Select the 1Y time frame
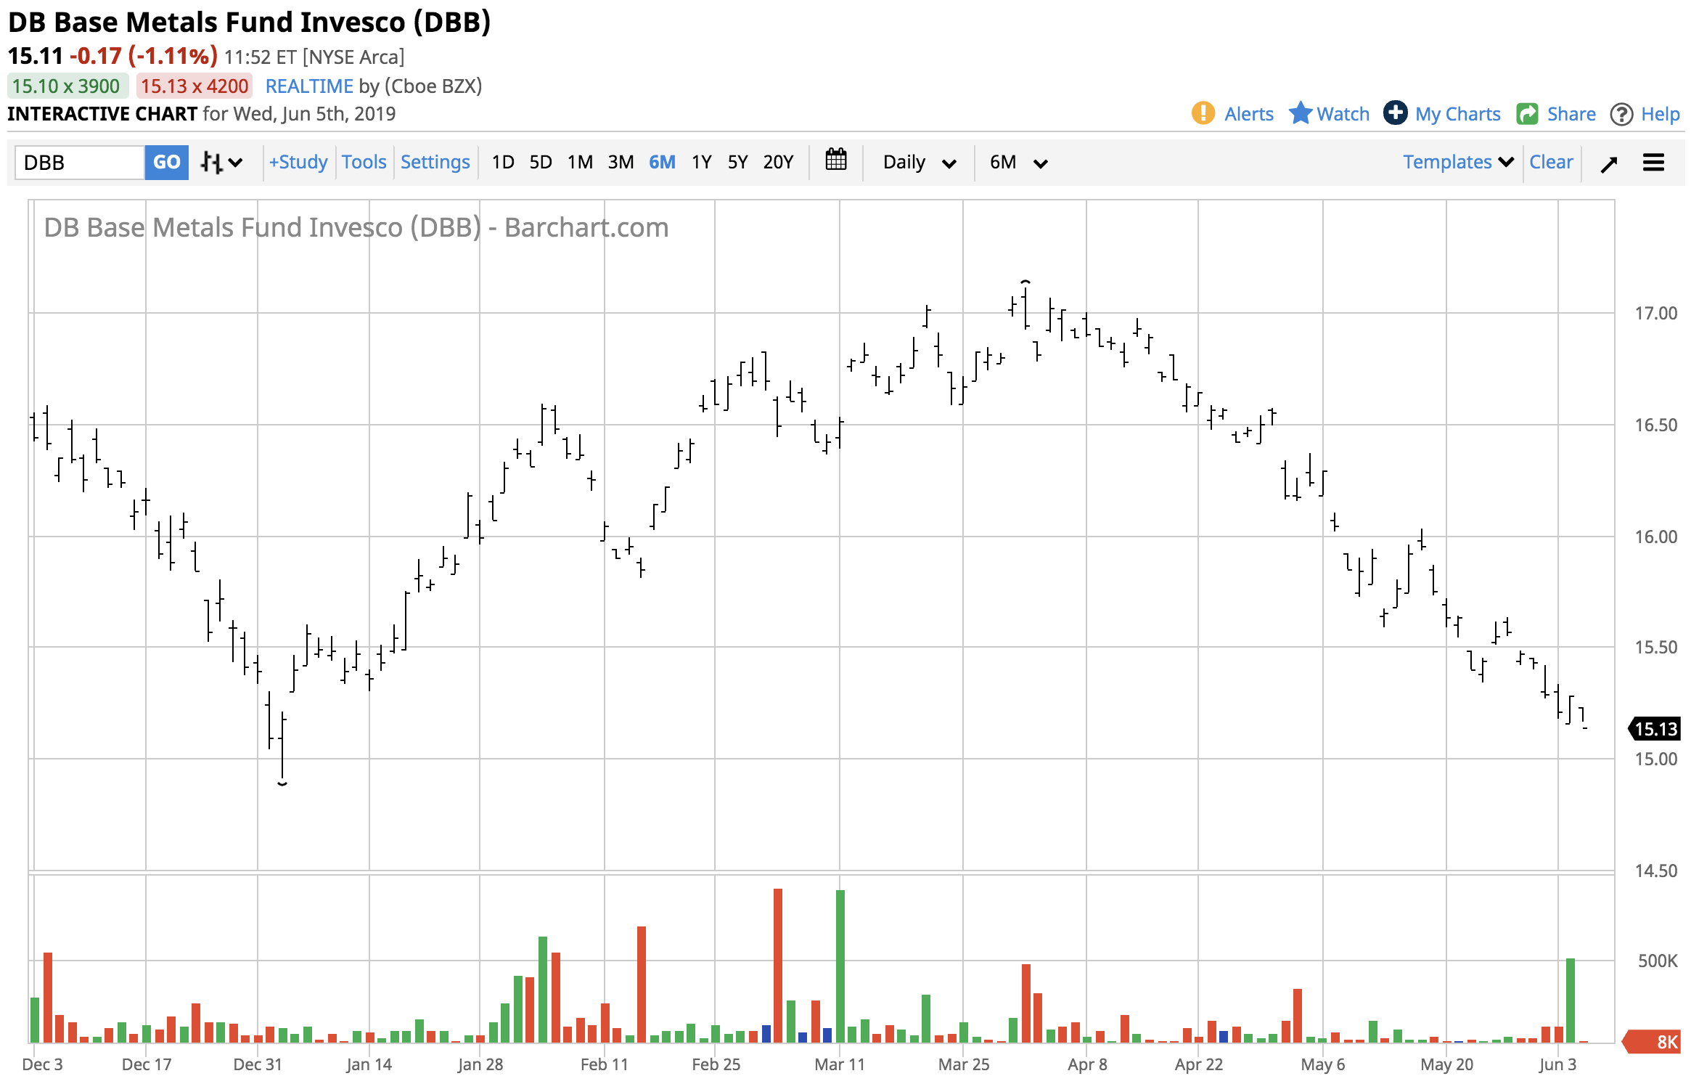This screenshot has height=1076, width=1691. pyautogui.click(x=701, y=163)
